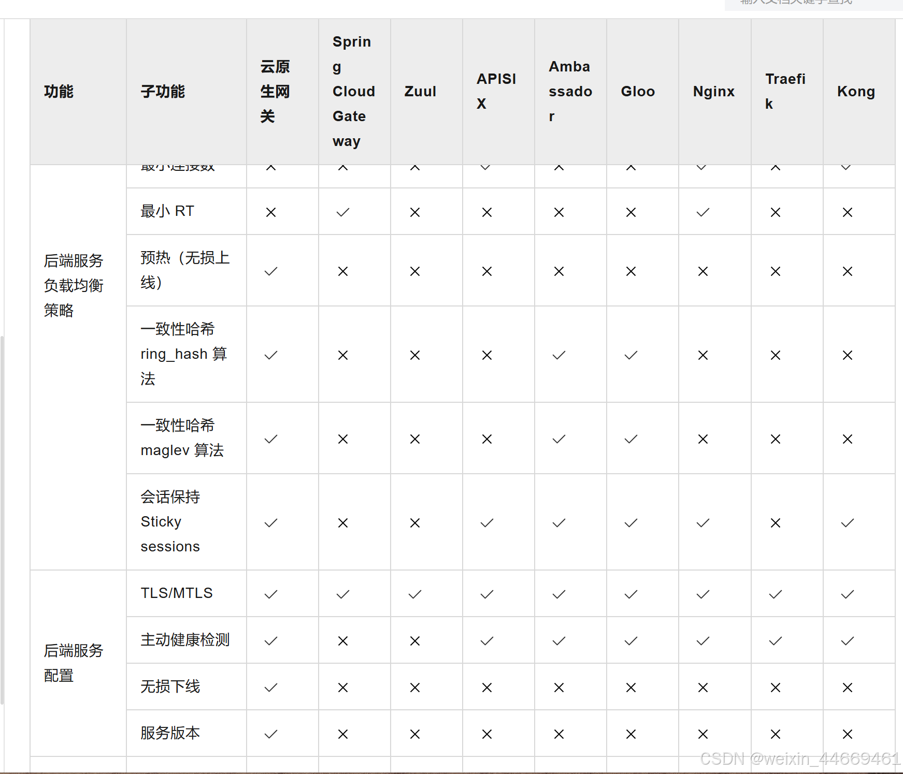903x774 pixels.
Task: Click Zuul cross in 预热 row
Action: (x=415, y=271)
